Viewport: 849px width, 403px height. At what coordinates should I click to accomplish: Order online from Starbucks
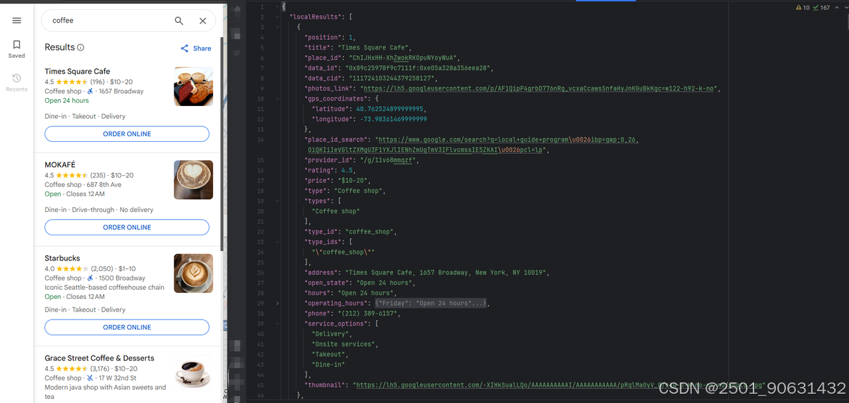[x=127, y=327]
